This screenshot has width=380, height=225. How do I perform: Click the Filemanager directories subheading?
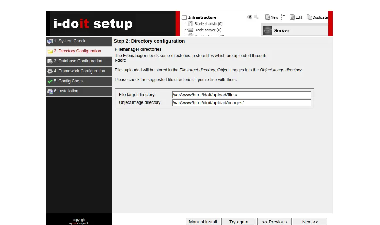[x=138, y=49]
